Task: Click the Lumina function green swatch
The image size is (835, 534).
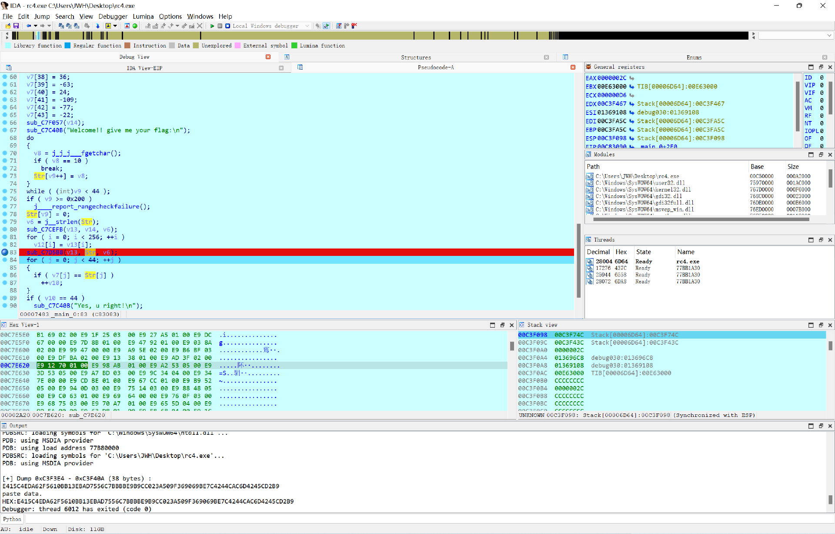Action: tap(294, 46)
